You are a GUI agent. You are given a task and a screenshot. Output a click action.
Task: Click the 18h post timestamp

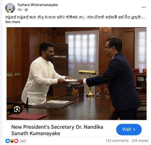coord(20,10)
